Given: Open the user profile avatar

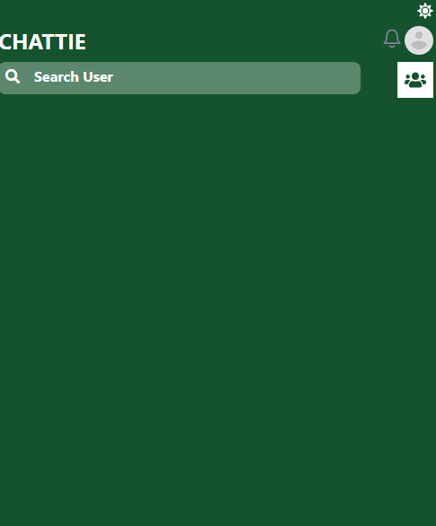Looking at the screenshot, I should pos(419,40).
